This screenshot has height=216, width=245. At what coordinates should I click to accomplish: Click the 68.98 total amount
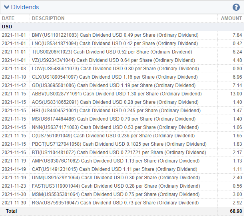236,211
